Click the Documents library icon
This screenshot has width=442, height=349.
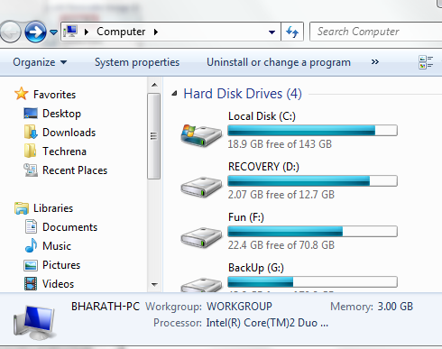pyautogui.click(x=31, y=226)
